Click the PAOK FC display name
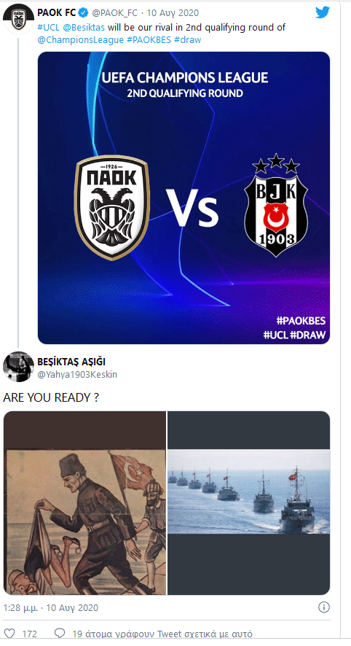Image resolution: width=351 pixels, height=646 pixels. tap(57, 13)
